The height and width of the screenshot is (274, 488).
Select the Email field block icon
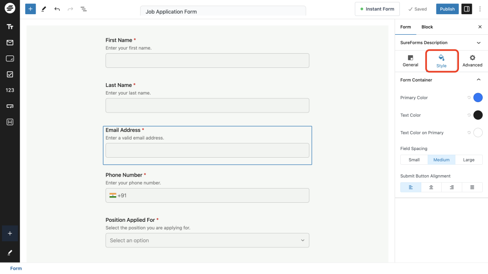pos(10,43)
